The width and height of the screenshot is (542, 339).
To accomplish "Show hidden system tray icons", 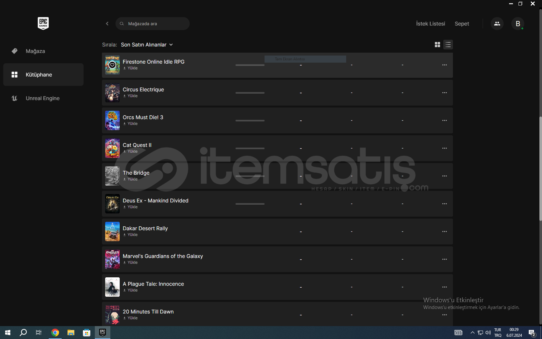I will pos(472,333).
